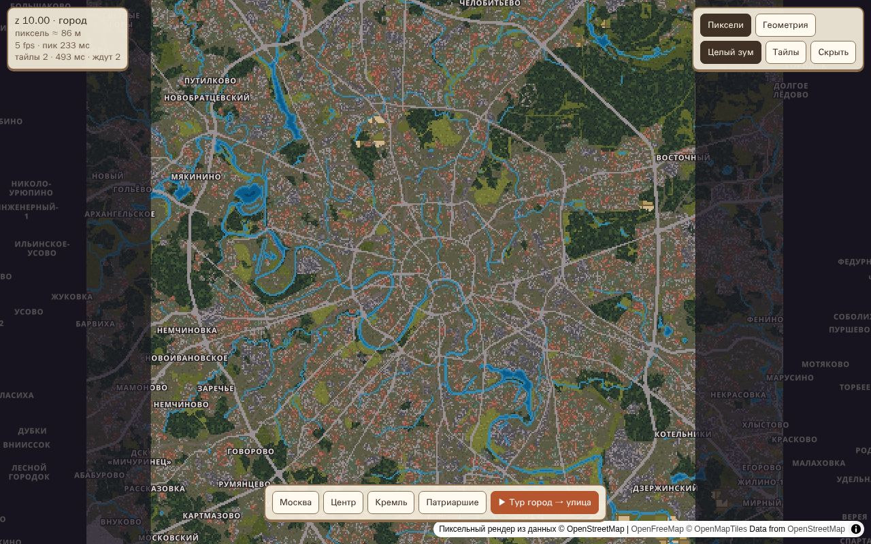Go to the Кремль preset
The height and width of the screenshot is (544, 871).
pyautogui.click(x=391, y=503)
